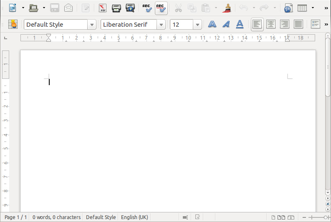Insert a Table icon
Screen dimensions: 331x222
click(302, 8)
